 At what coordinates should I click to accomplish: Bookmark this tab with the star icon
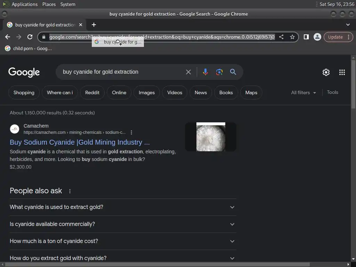pos(292,37)
